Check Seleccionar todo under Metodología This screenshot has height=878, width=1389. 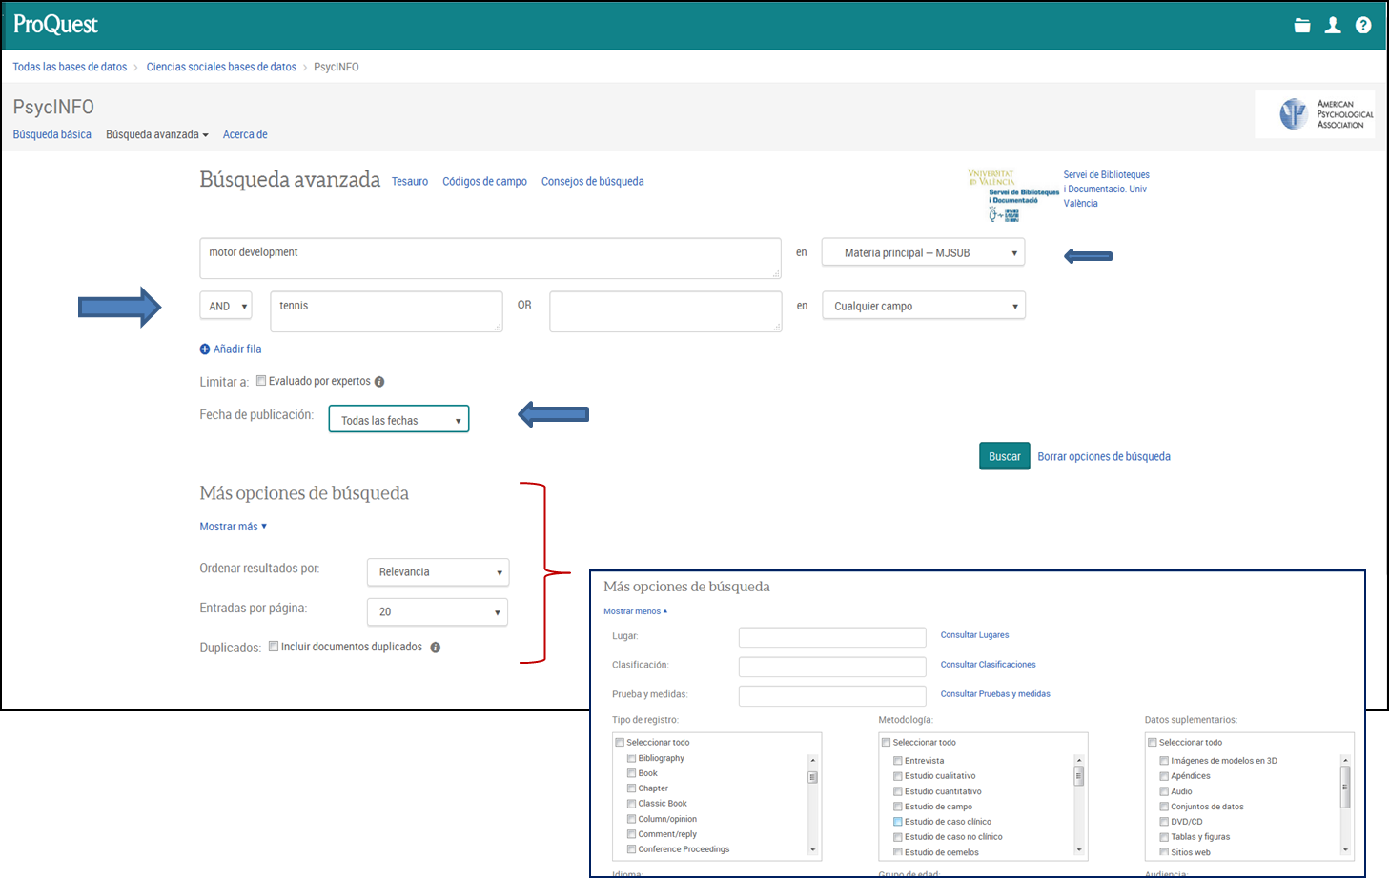886,743
